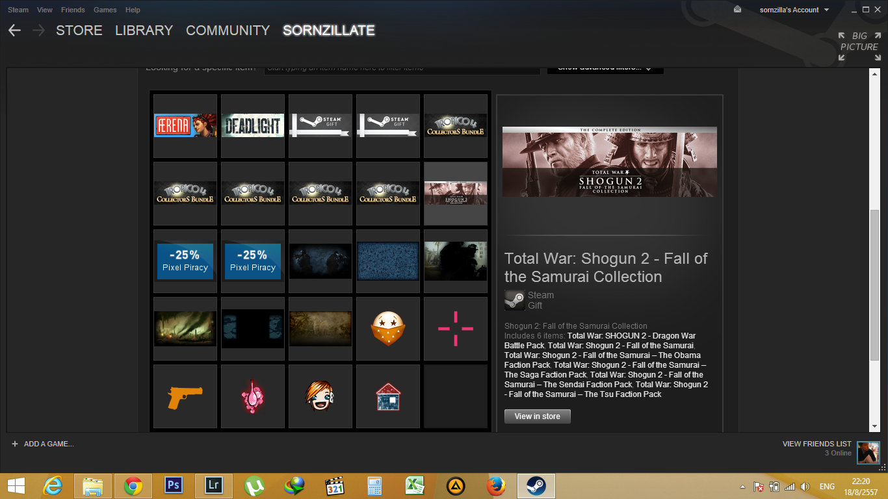Click the inventory scrollbar thumb

[x=874, y=286]
